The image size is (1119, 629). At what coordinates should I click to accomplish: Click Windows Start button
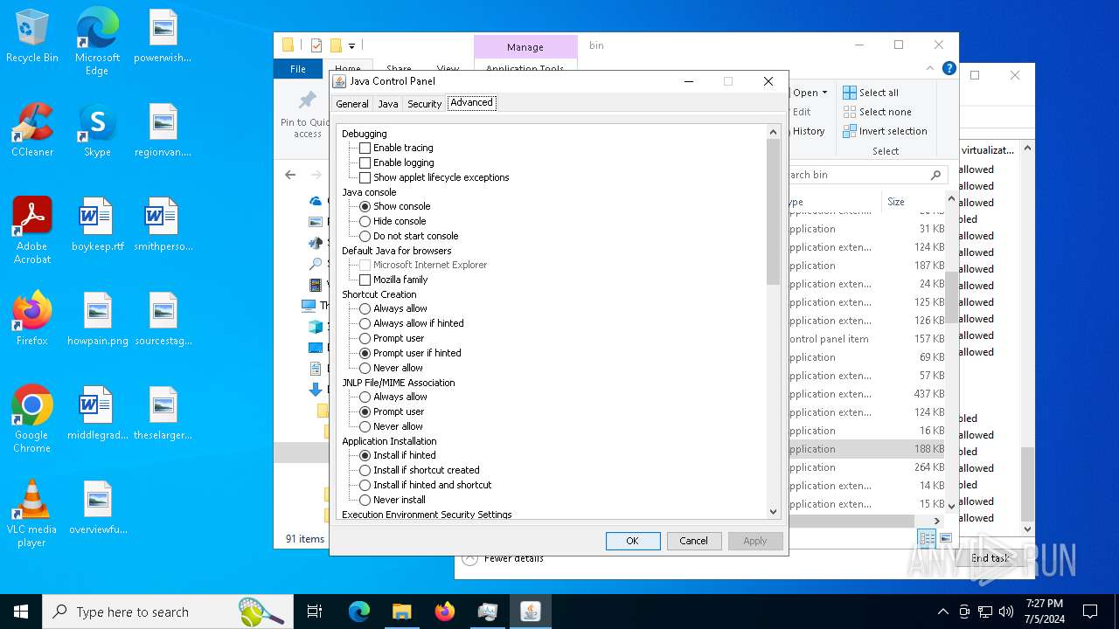(21, 612)
